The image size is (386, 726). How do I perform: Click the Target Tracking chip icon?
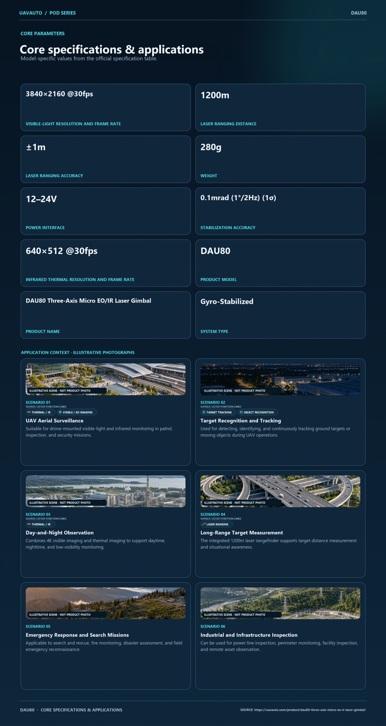204,412
